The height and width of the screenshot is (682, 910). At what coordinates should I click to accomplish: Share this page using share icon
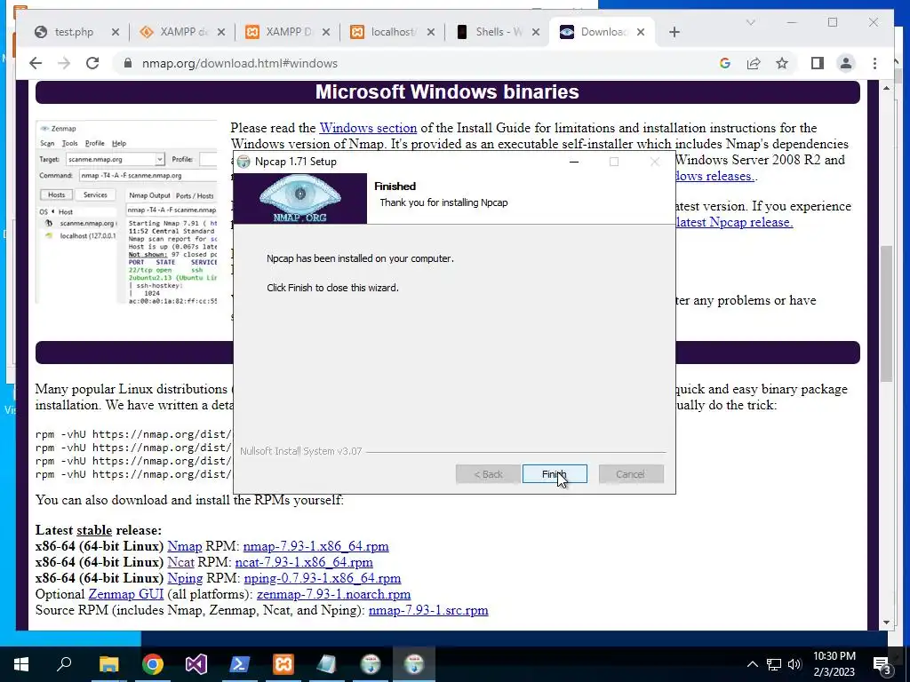coord(754,63)
